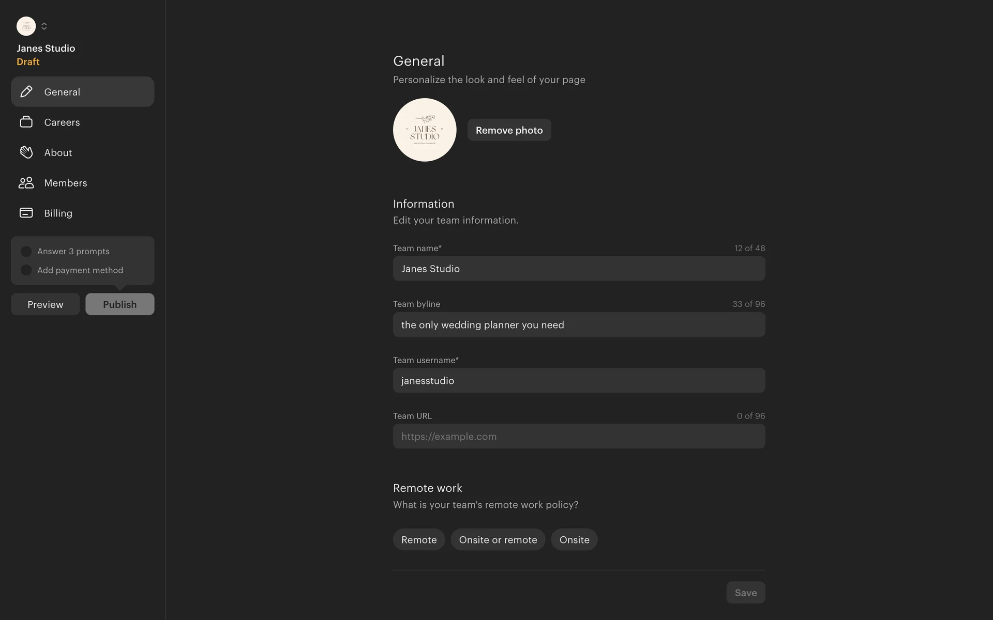This screenshot has height=620, width=993.
Task: Select the Onsite work policy
Action: click(x=574, y=539)
